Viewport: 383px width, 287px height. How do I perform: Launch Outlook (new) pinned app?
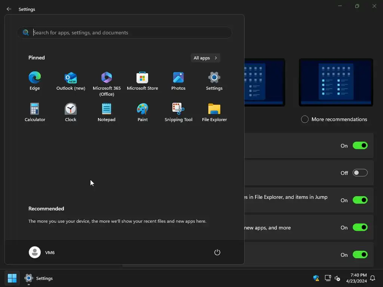click(71, 81)
